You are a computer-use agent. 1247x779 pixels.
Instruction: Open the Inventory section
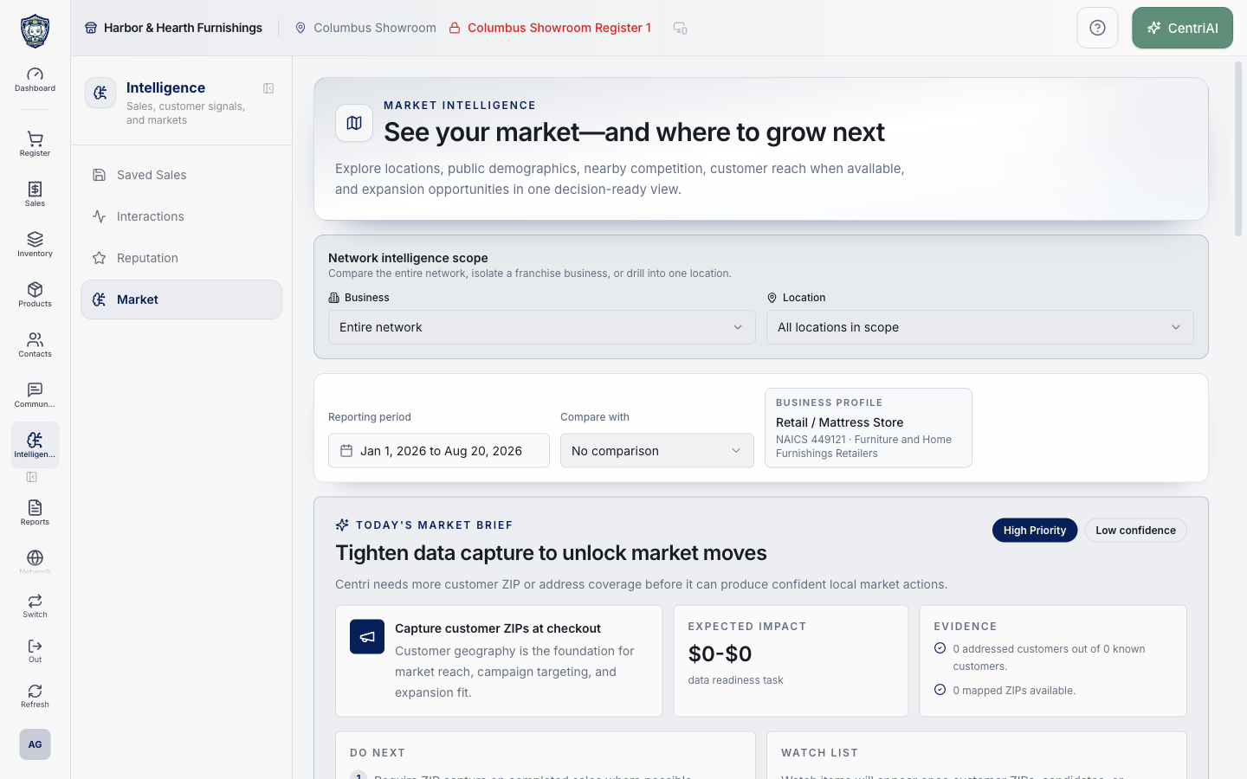[35, 244]
